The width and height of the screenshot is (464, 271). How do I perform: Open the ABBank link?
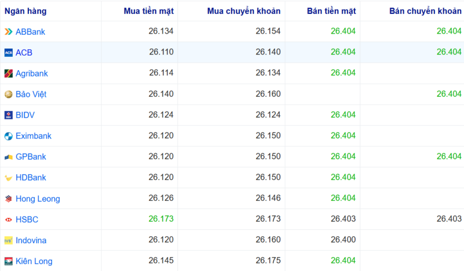pos(30,32)
